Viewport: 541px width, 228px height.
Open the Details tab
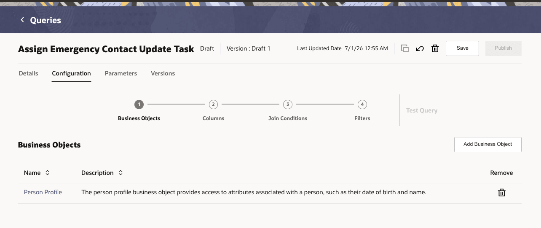29,73
